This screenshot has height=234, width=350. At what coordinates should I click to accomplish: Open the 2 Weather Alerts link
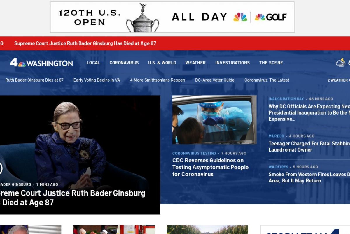(x=339, y=80)
